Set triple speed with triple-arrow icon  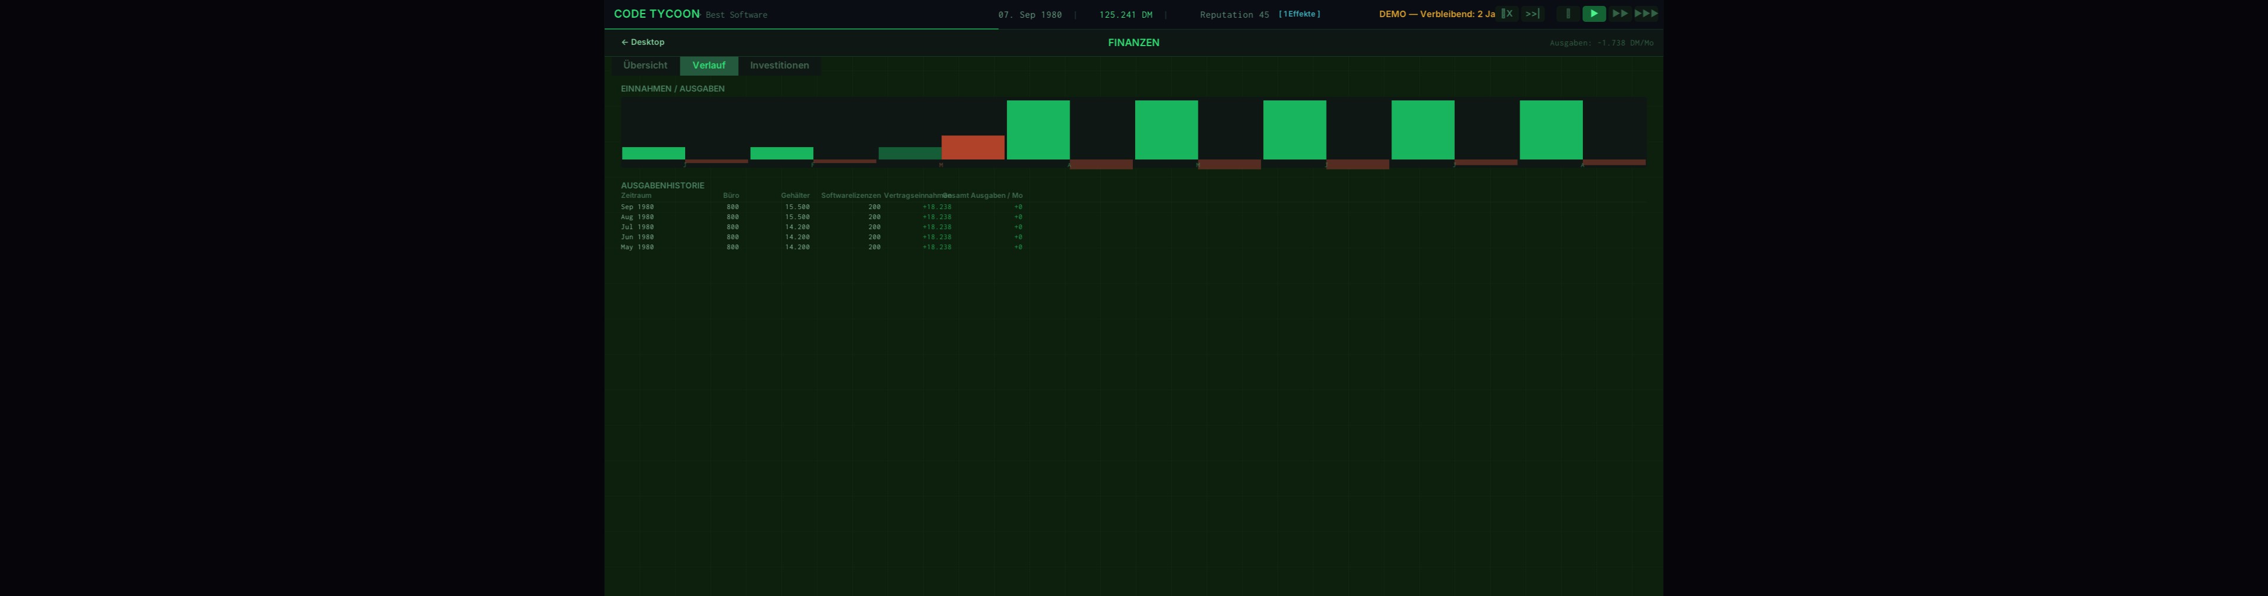1645,14
